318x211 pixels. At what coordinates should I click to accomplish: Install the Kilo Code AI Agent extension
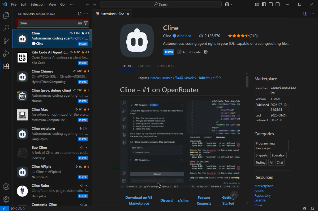coord(83,63)
